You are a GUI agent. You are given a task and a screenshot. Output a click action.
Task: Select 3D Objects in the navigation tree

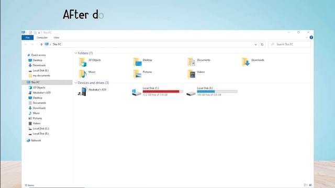click(x=39, y=87)
